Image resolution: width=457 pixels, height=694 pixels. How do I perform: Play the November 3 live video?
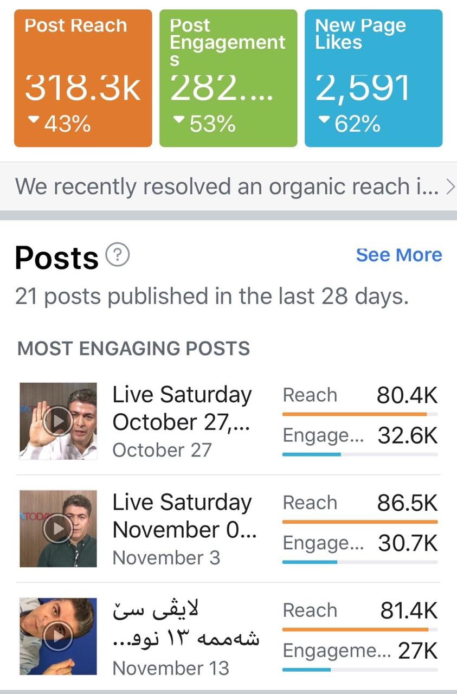[58, 529]
